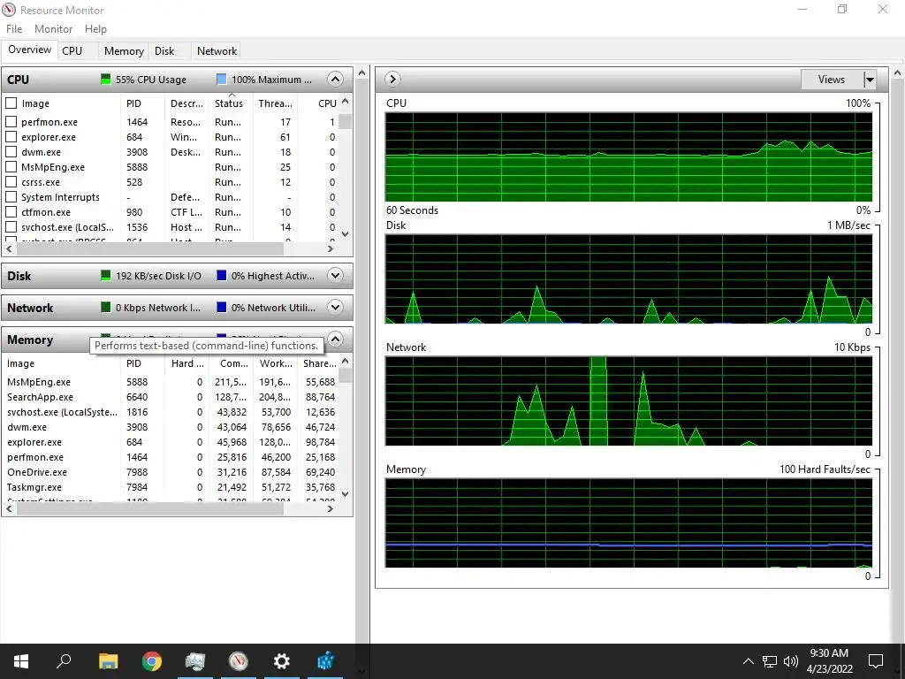The width and height of the screenshot is (905, 679).
Task: Click CPU list horizontal scrollbar right arrow
Action: [331, 248]
